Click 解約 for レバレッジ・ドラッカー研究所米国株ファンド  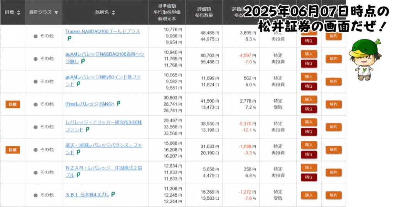point(334,127)
